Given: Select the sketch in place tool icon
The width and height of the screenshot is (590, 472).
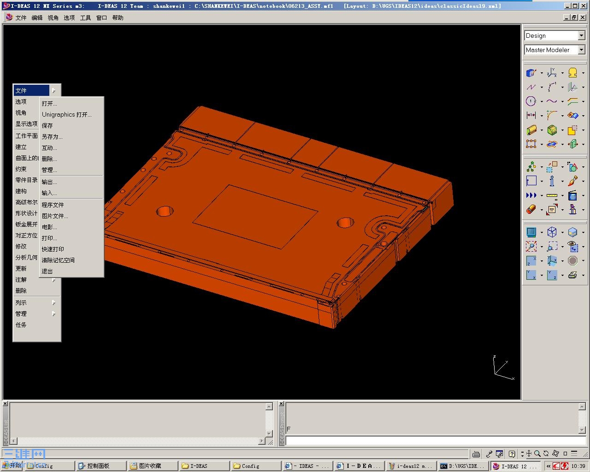Looking at the screenshot, I should click(x=531, y=73).
